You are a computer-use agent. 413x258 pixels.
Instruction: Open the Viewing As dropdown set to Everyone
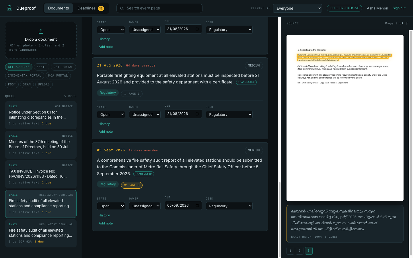point(297,8)
